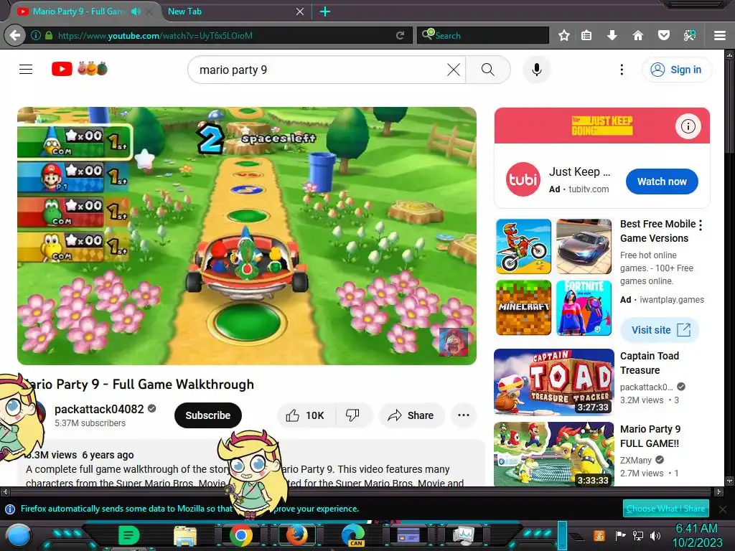Open more actions ellipsis under video

(x=464, y=415)
